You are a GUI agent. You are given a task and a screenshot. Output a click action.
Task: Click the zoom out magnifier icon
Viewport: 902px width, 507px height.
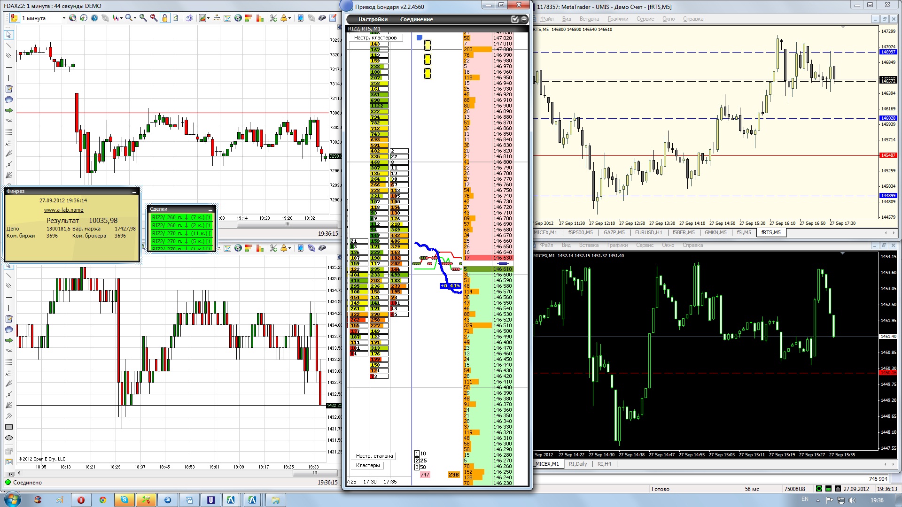(154, 18)
